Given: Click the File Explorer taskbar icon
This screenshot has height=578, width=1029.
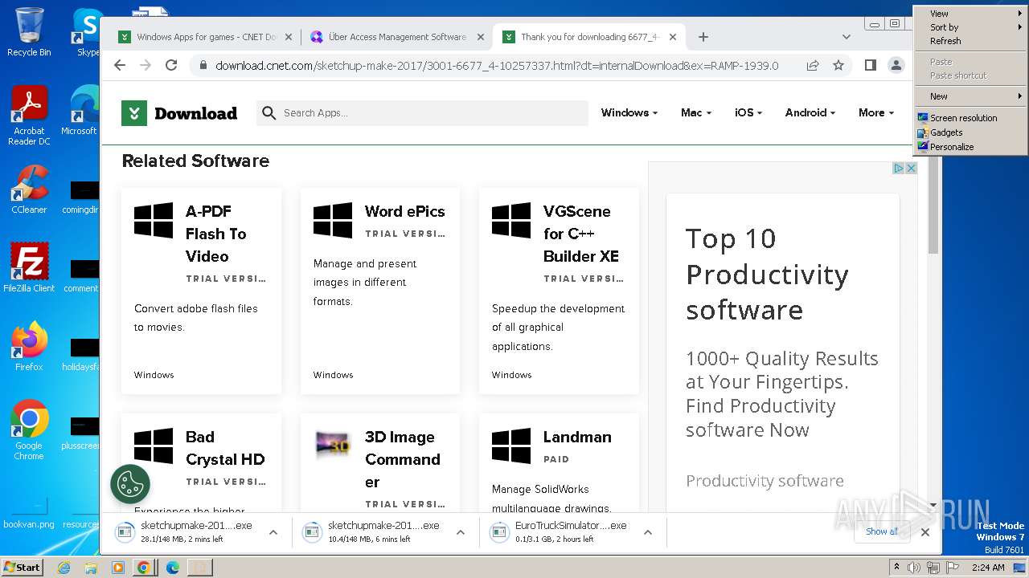Looking at the screenshot, I should point(91,568).
